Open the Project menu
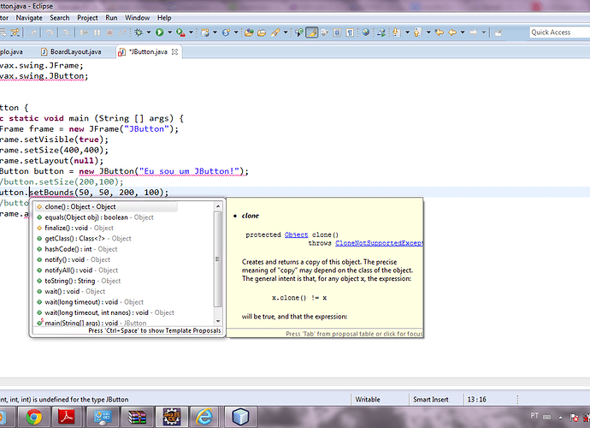 (x=87, y=18)
